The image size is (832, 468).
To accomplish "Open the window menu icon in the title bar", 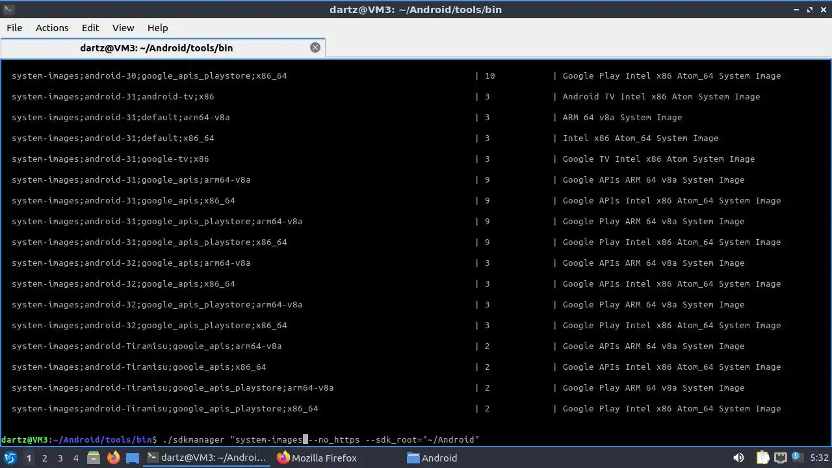I will click(8, 10).
